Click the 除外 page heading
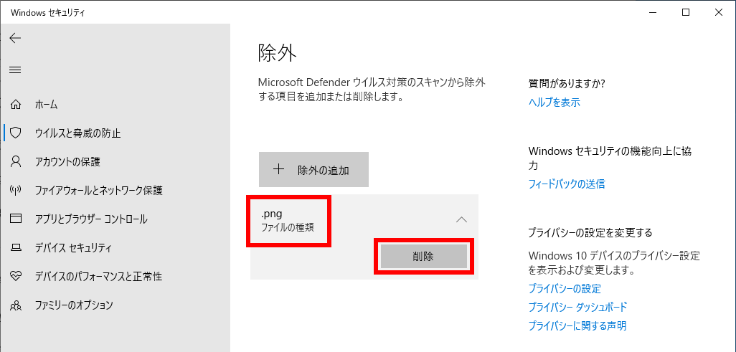 coord(278,54)
